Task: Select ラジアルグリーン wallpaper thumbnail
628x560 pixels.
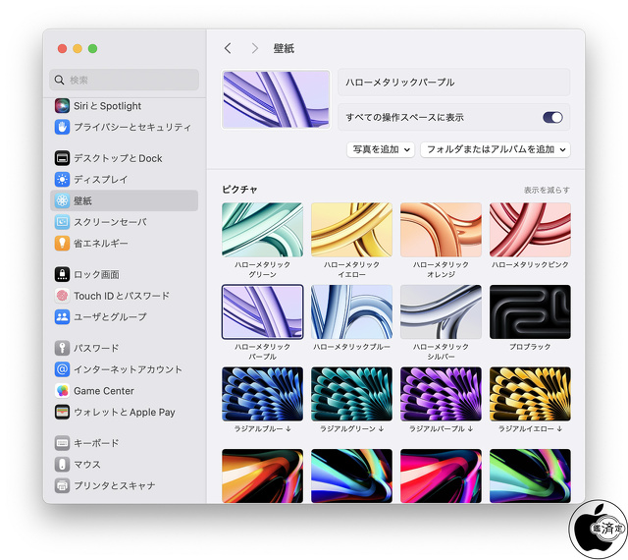Action: coord(351,394)
